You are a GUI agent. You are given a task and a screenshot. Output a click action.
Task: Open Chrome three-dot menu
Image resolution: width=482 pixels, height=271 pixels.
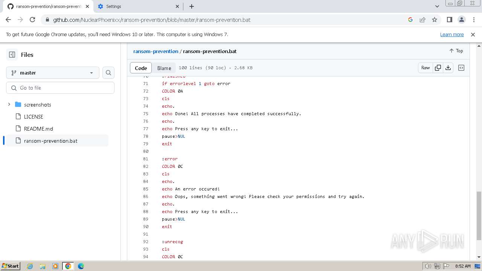pyautogui.click(x=473, y=20)
